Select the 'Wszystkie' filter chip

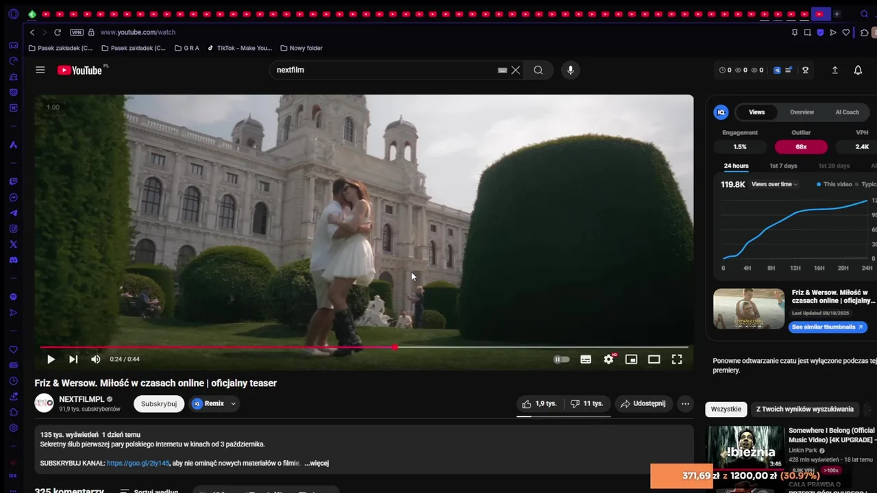pos(726,409)
